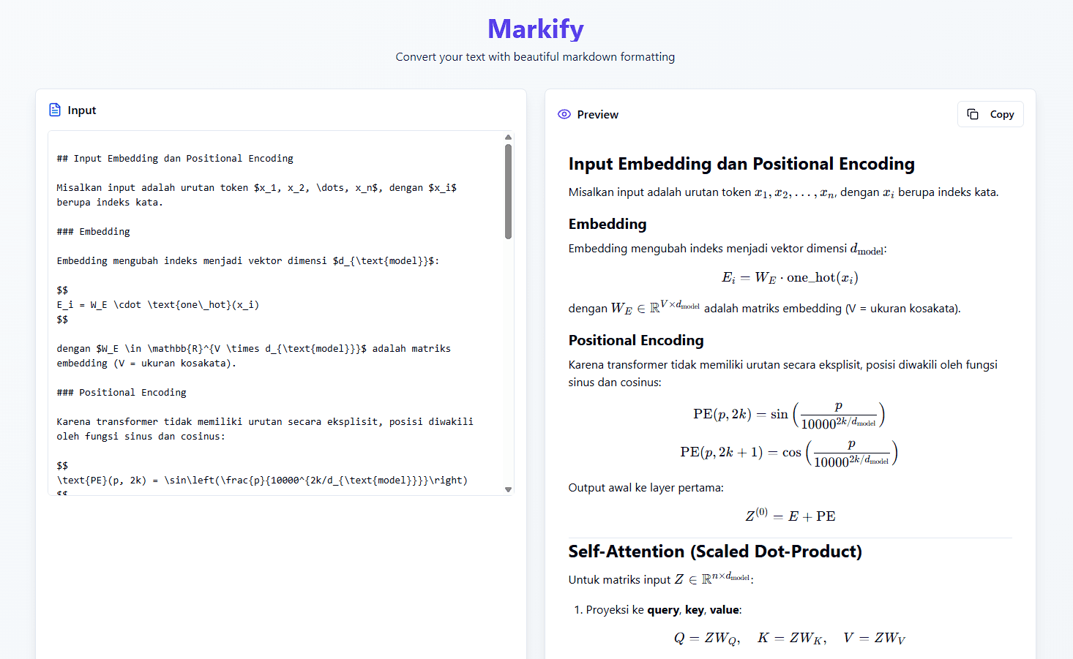
Task: Click the 'Untuk matriks input Z' paragraph
Action: pyautogui.click(x=661, y=579)
